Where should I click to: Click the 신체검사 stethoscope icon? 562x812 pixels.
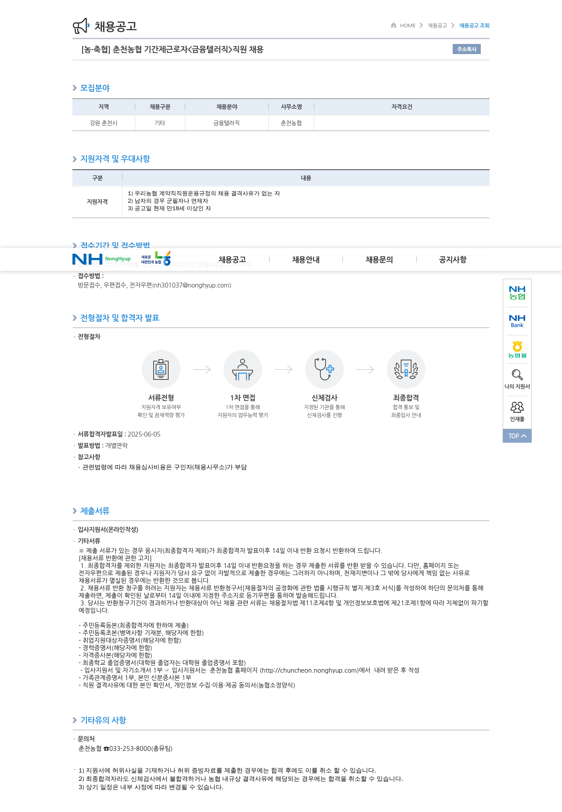[x=324, y=369]
